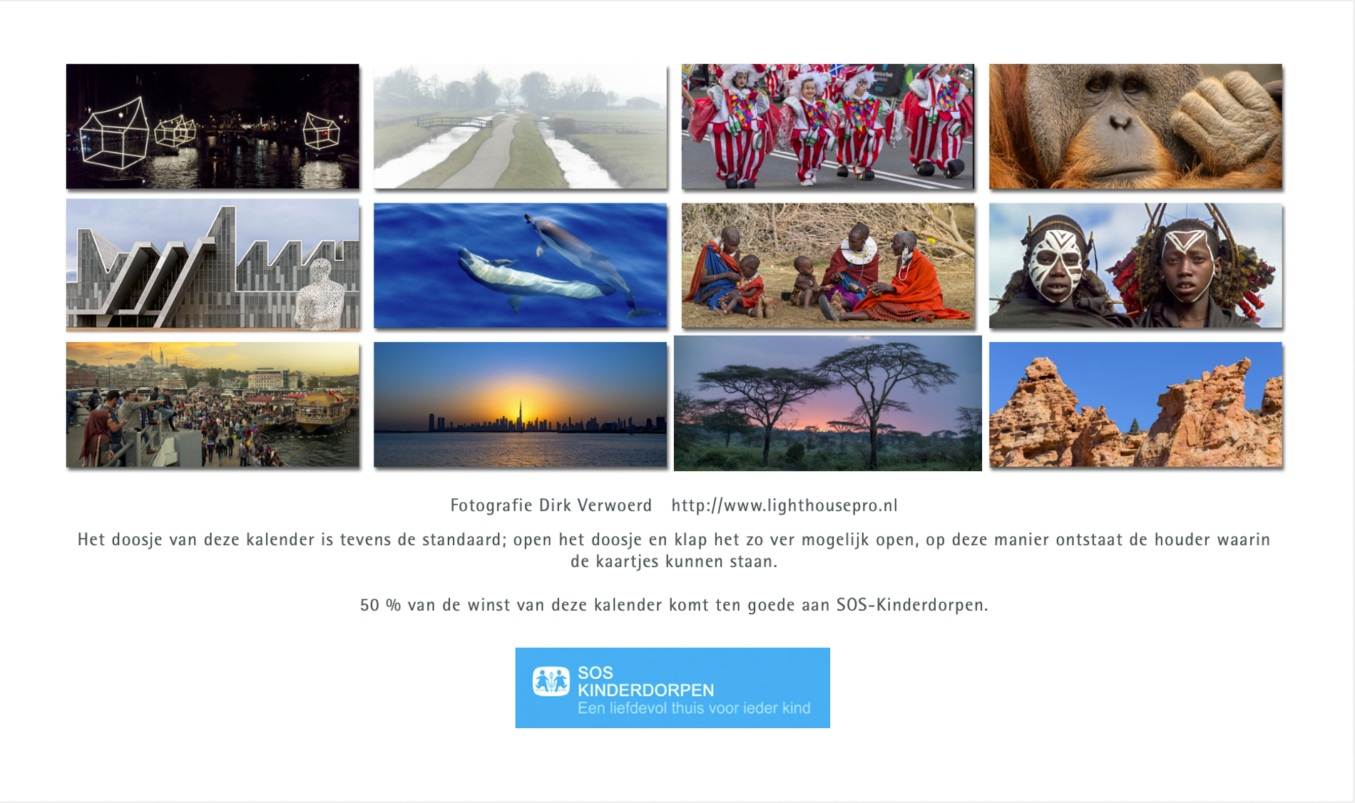Click the illuminated house sculptures night photo
Viewport: 1355px width, 803px height.
click(213, 126)
